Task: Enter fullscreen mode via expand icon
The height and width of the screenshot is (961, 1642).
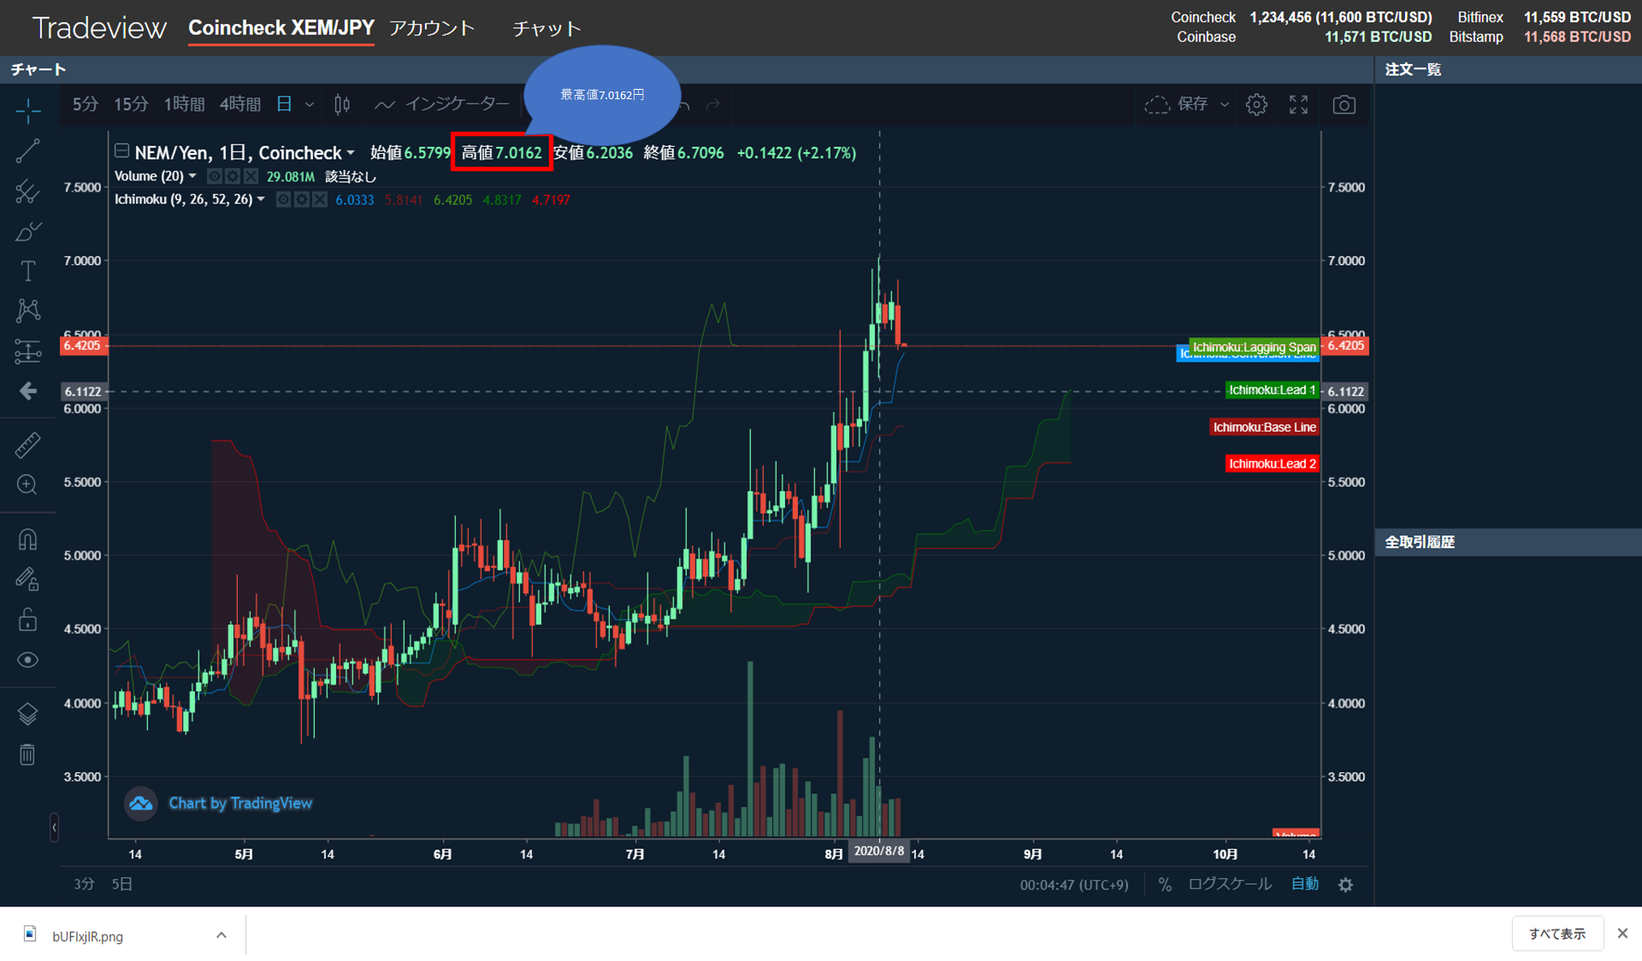Action: tap(1298, 104)
